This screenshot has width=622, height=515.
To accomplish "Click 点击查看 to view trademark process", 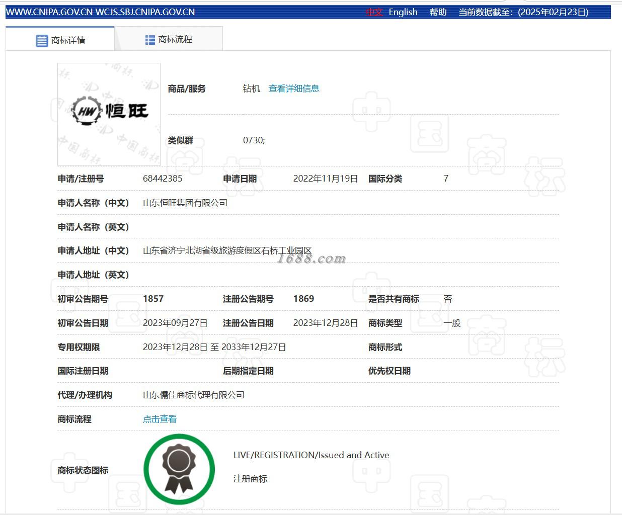I will point(160,419).
